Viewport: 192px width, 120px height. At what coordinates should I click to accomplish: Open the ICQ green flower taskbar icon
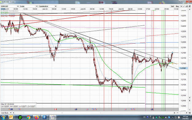point(20,118)
